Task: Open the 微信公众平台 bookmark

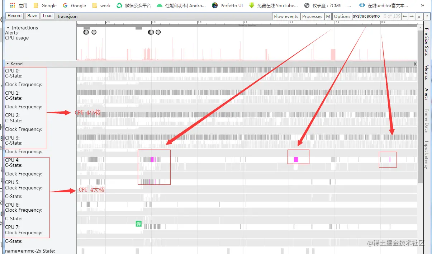Action: (x=134, y=5)
